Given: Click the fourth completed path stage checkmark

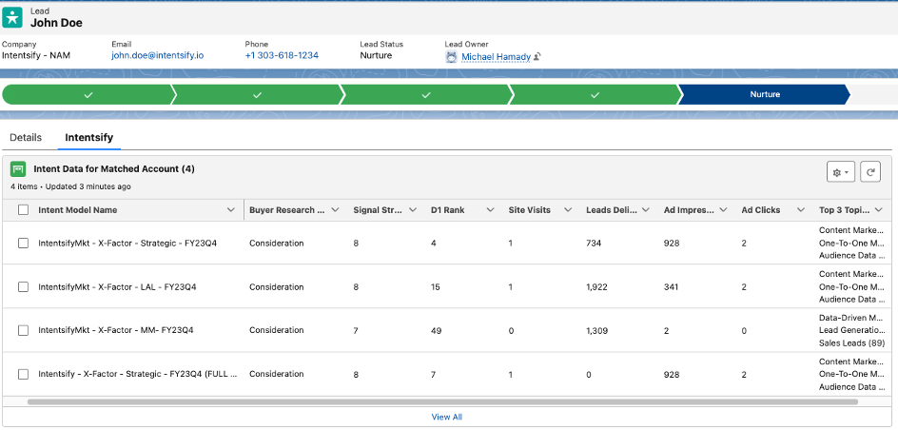Looking at the screenshot, I should (595, 95).
